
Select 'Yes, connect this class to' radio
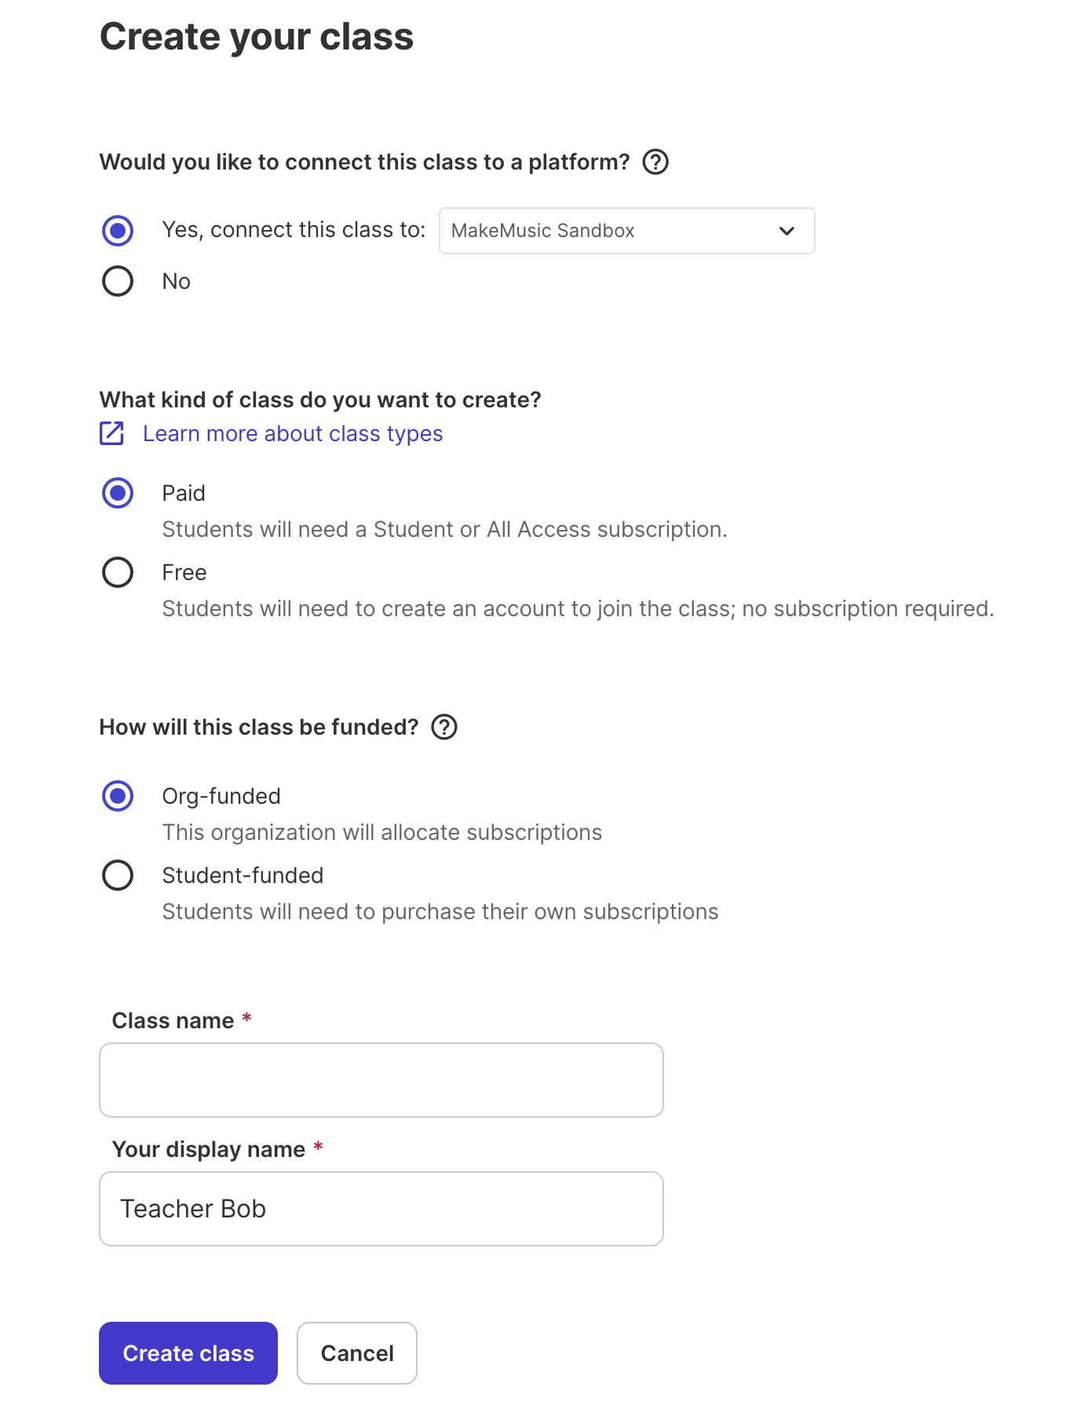(118, 231)
